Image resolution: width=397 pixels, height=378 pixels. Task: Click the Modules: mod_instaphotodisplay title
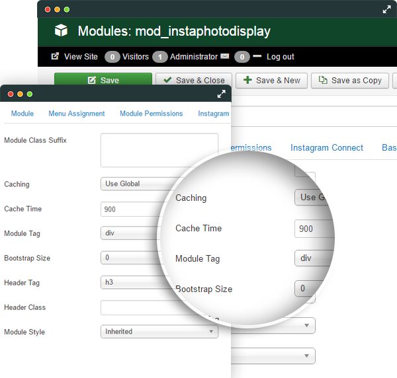[x=174, y=31]
